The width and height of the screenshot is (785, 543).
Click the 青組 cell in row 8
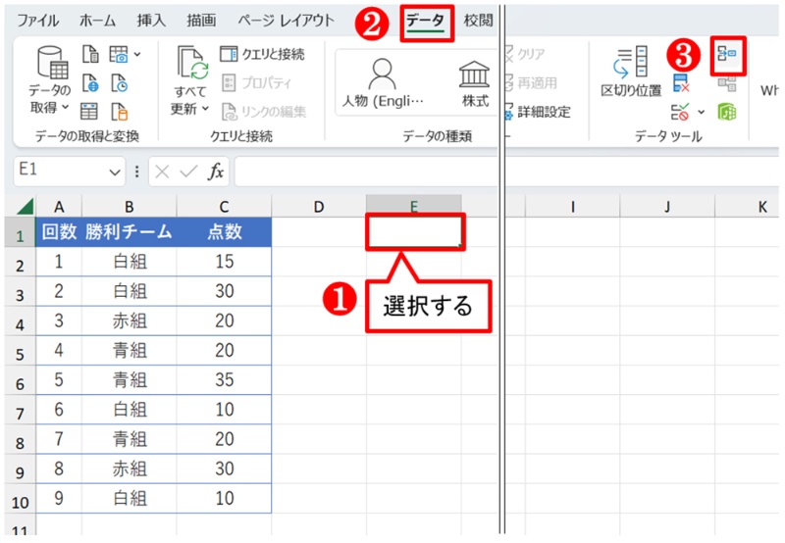coord(130,439)
